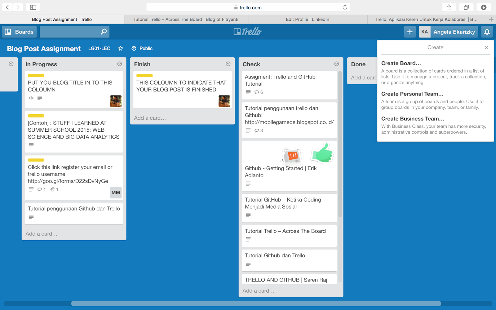Click the description icon on the Tutorial Github dan Trello card
This screenshot has height=310, width=496.
[x=248, y=264]
